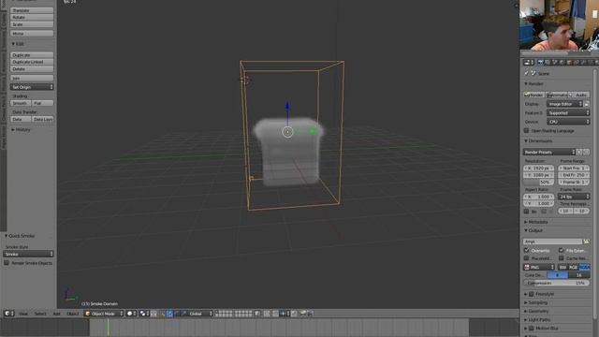Click the browse output folder icon
The height and width of the screenshot is (337, 599).
(586, 242)
